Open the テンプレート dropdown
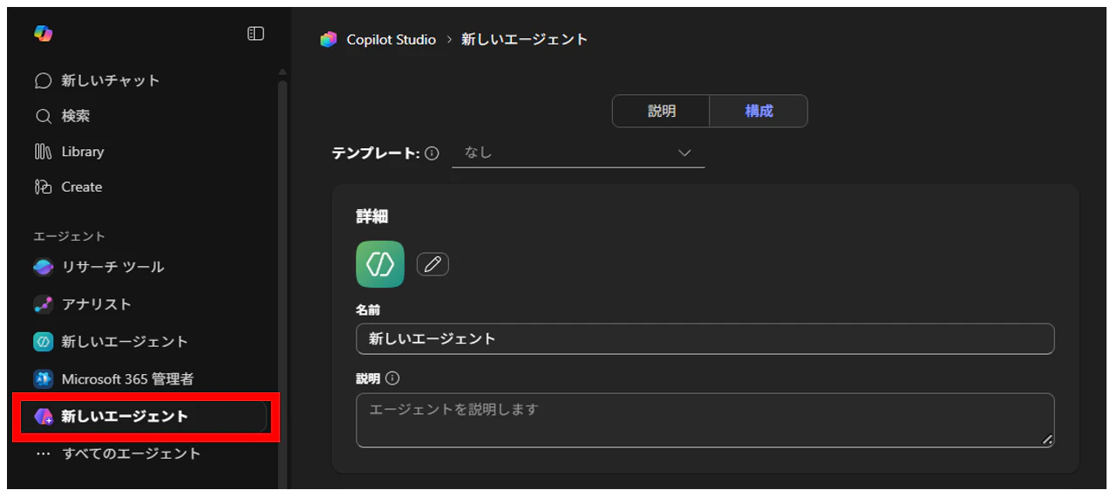This screenshot has height=490, width=1110. pyautogui.click(x=578, y=153)
